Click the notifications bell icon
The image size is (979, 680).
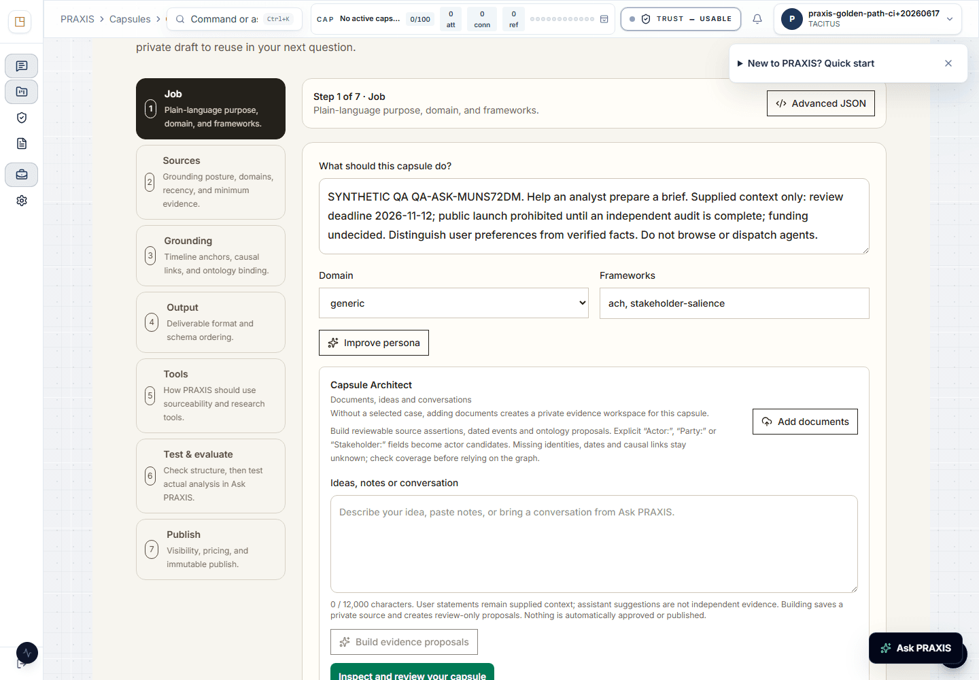[757, 19]
